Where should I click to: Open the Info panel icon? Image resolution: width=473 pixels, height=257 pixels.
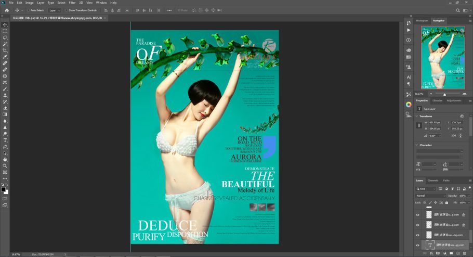pos(409,40)
